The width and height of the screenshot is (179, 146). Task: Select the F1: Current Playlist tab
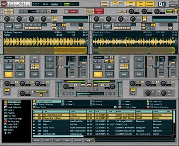[x=47, y=101]
